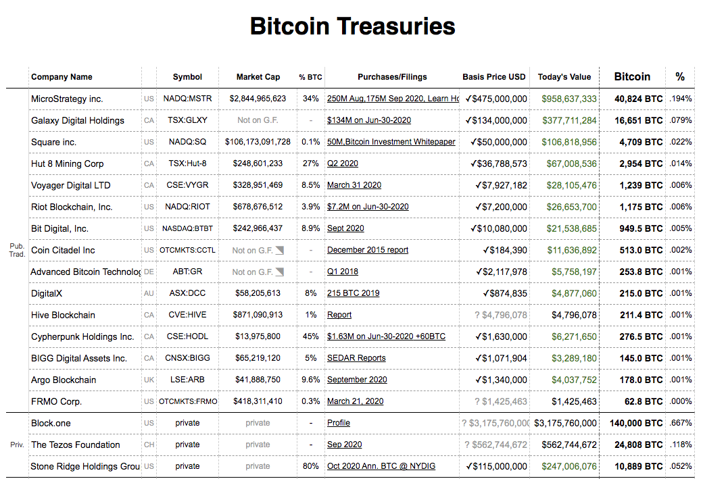
Task: Click the TSX:GLXY symbol cell
Action: (x=187, y=120)
